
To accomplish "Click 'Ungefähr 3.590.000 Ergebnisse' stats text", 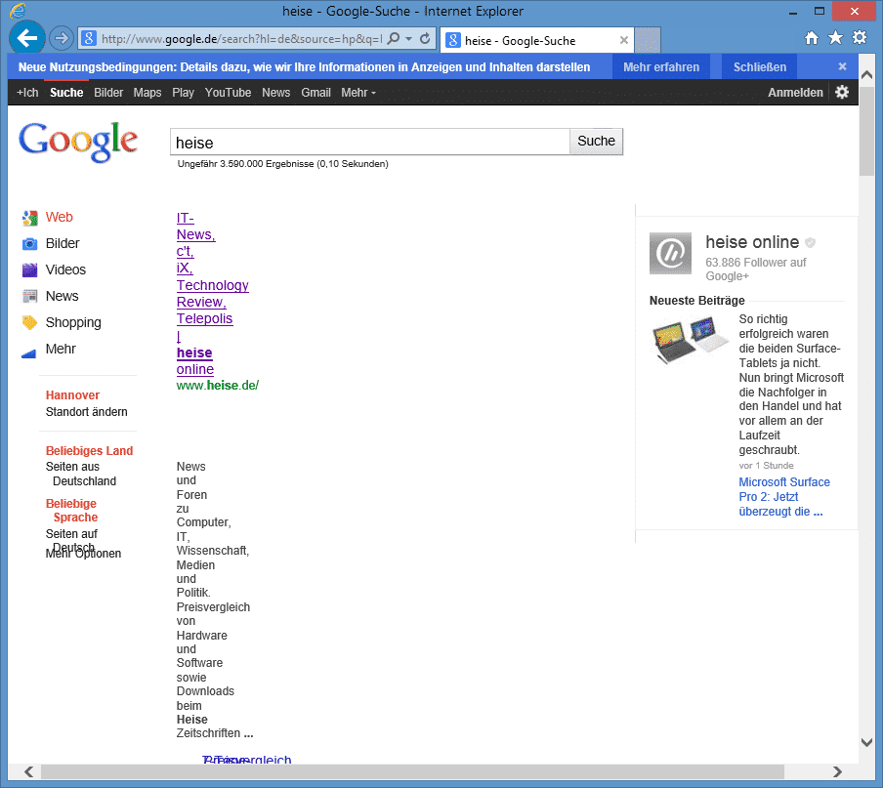I will click(x=282, y=164).
